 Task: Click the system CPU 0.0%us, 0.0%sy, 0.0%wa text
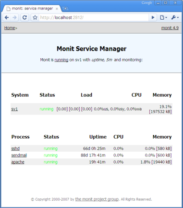[118, 109]
